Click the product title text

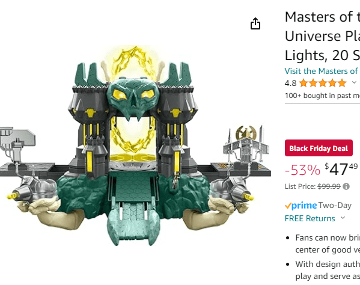(322, 36)
